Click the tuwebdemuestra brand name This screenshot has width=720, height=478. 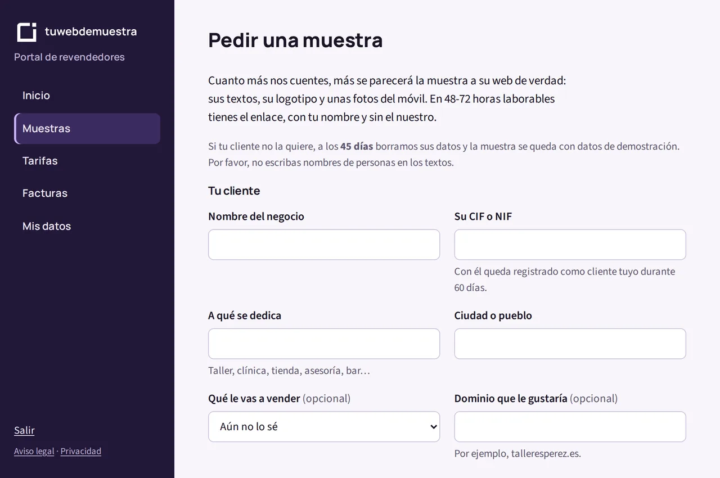[91, 31]
